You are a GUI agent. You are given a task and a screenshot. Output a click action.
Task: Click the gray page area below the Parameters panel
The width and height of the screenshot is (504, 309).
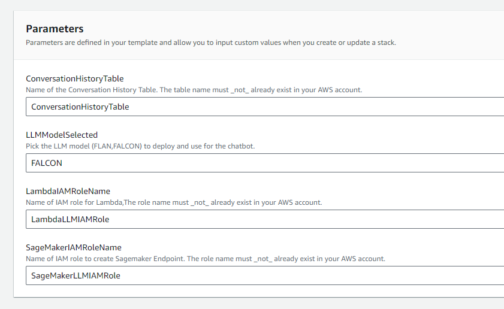click(x=252, y=303)
